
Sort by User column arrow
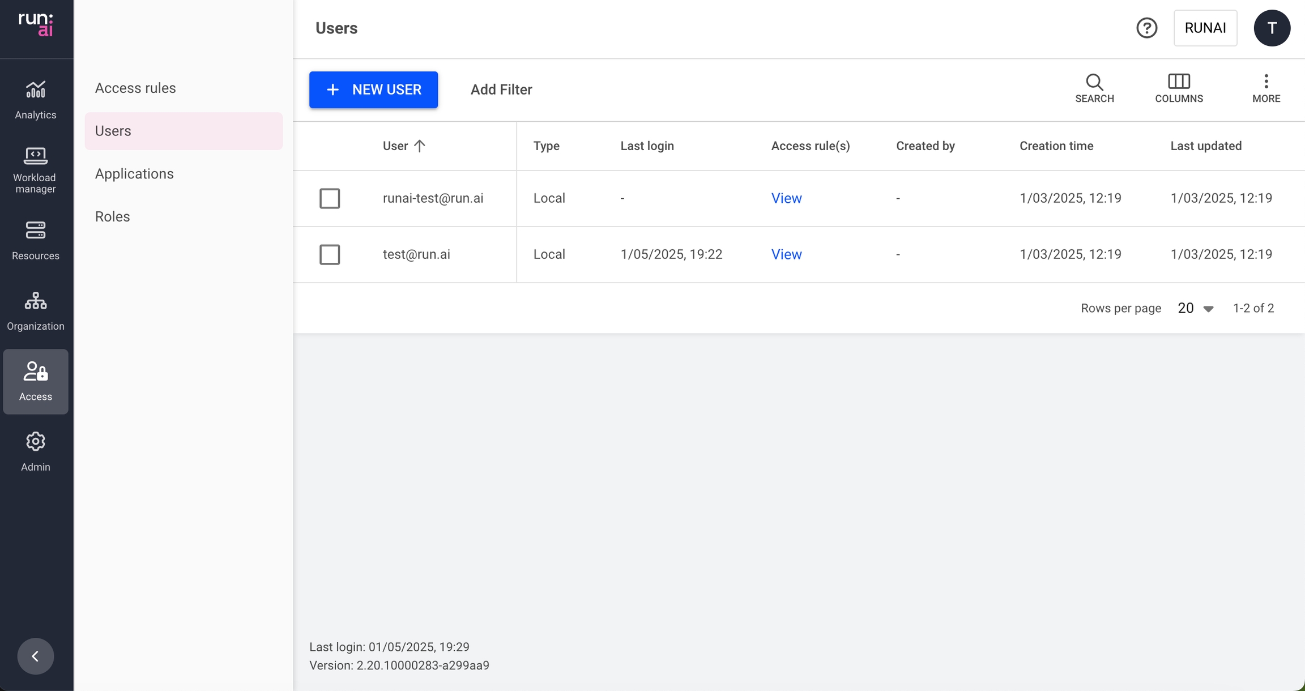tap(419, 146)
